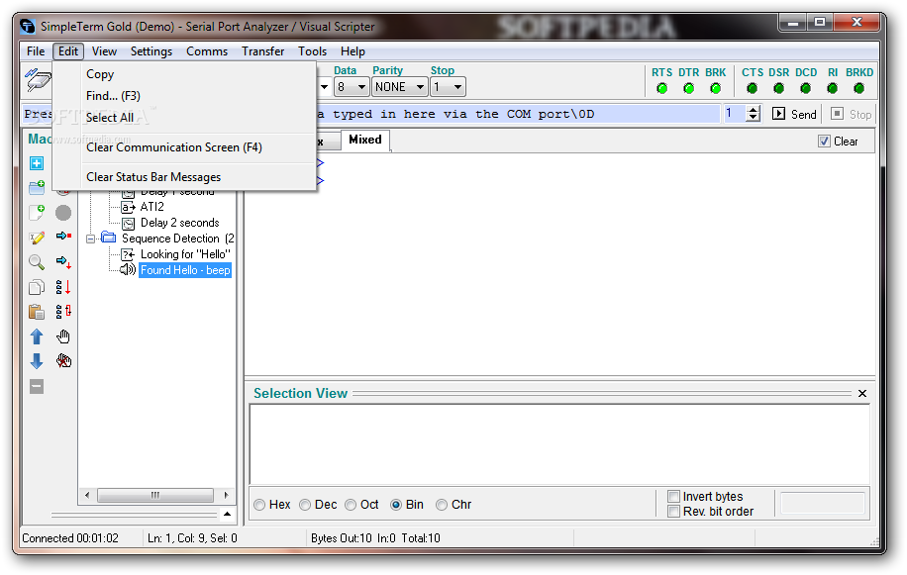Close the Selection View panel
The height and width of the screenshot is (575, 907).
tap(861, 394)
